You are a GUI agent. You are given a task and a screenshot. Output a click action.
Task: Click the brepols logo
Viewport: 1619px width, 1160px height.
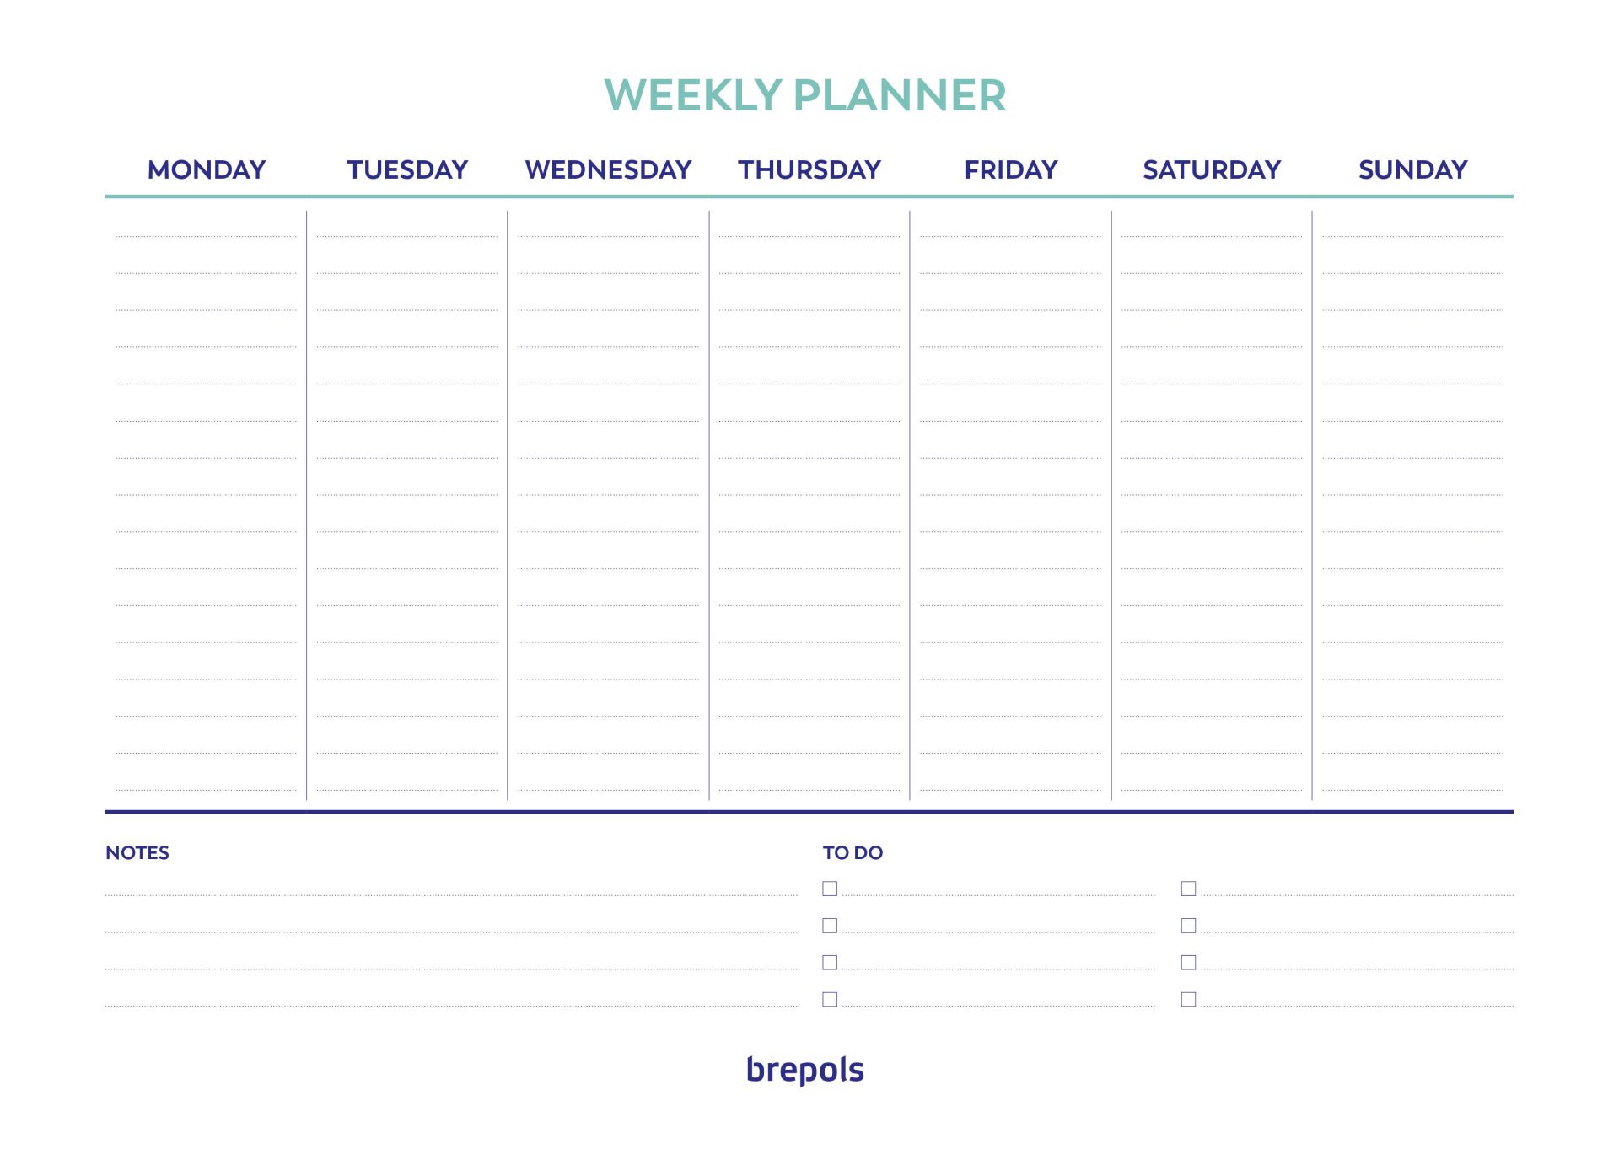click(805, 1070)
